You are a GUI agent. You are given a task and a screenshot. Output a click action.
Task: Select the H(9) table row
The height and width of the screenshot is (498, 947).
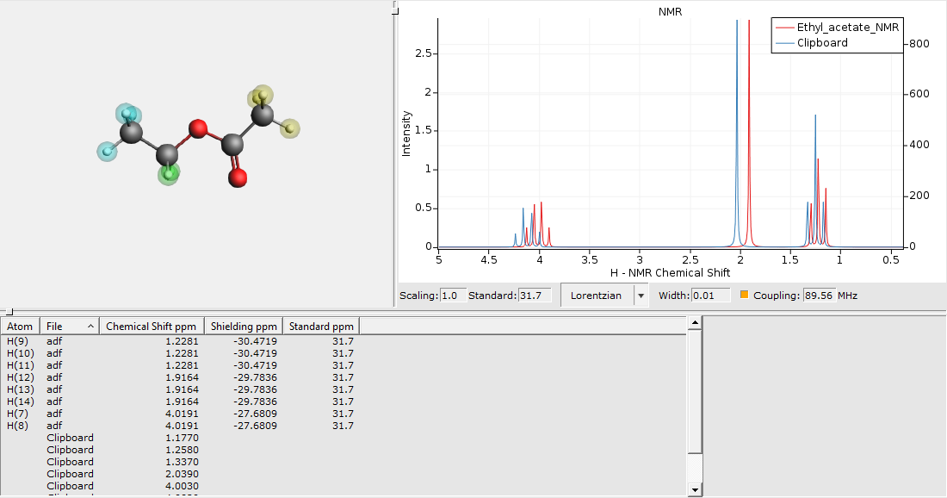click(x=343, y=341)
